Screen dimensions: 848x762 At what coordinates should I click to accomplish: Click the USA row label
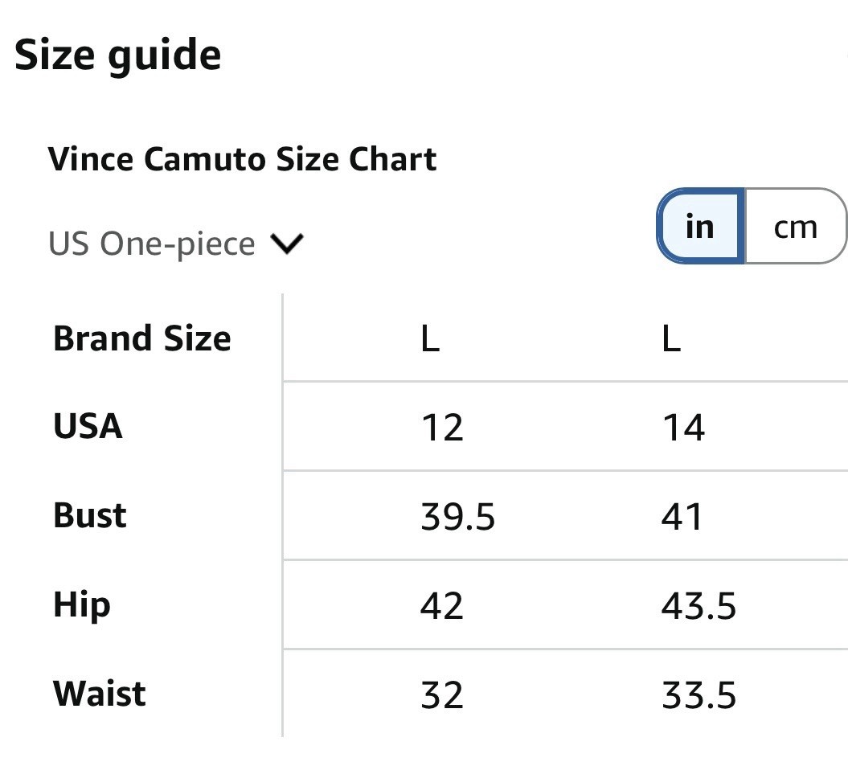pyautogui.click(x=88, y=426)
